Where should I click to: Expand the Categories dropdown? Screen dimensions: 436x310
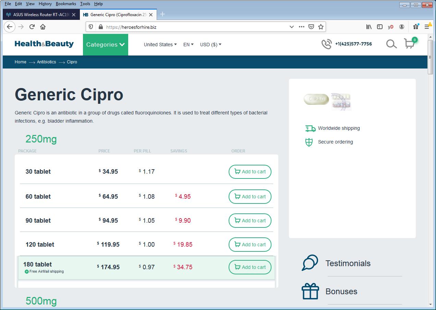click(106, 45)
